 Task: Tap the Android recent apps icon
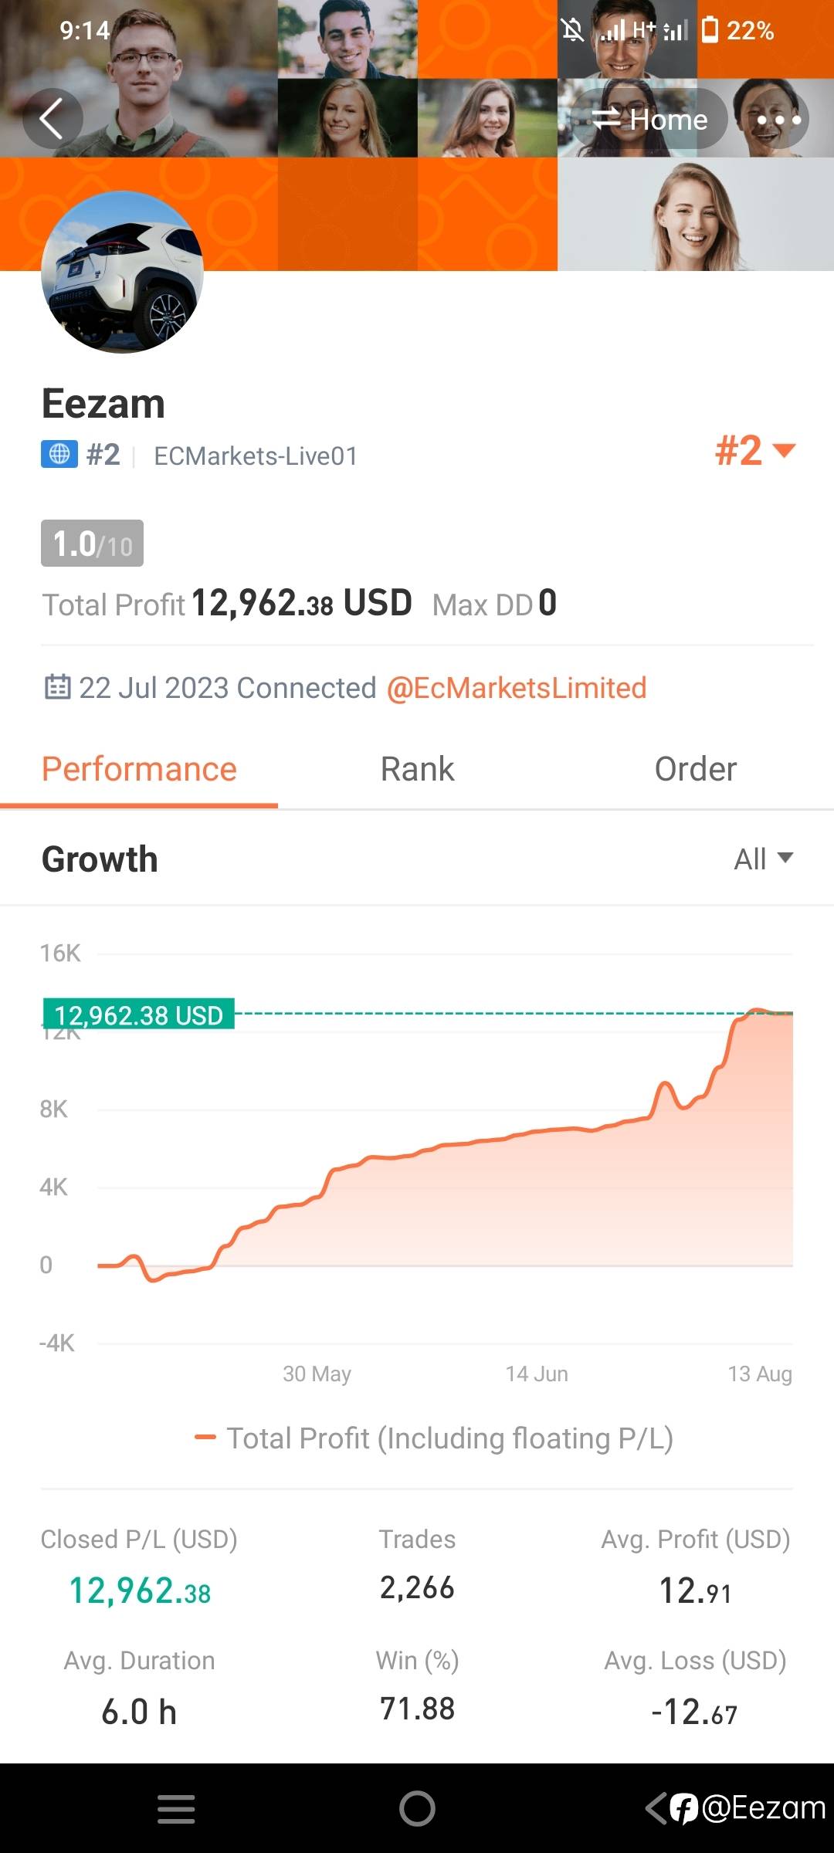pyautogui.click(x=176, y=1809)
